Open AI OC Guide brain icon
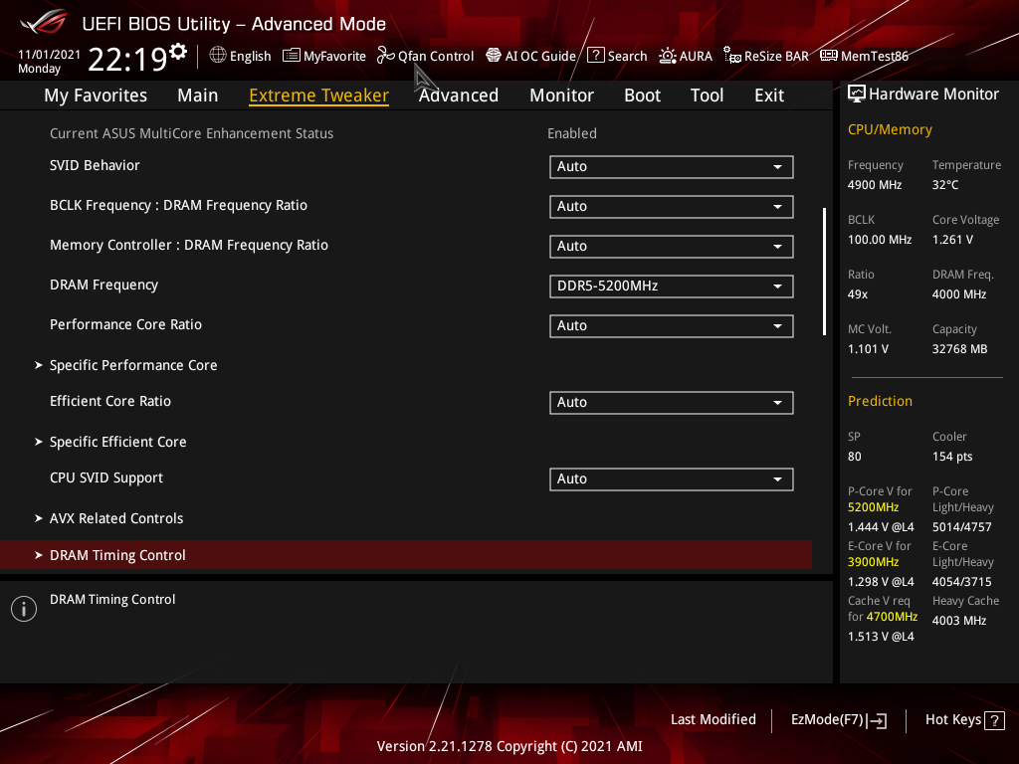 pos(494,56)
